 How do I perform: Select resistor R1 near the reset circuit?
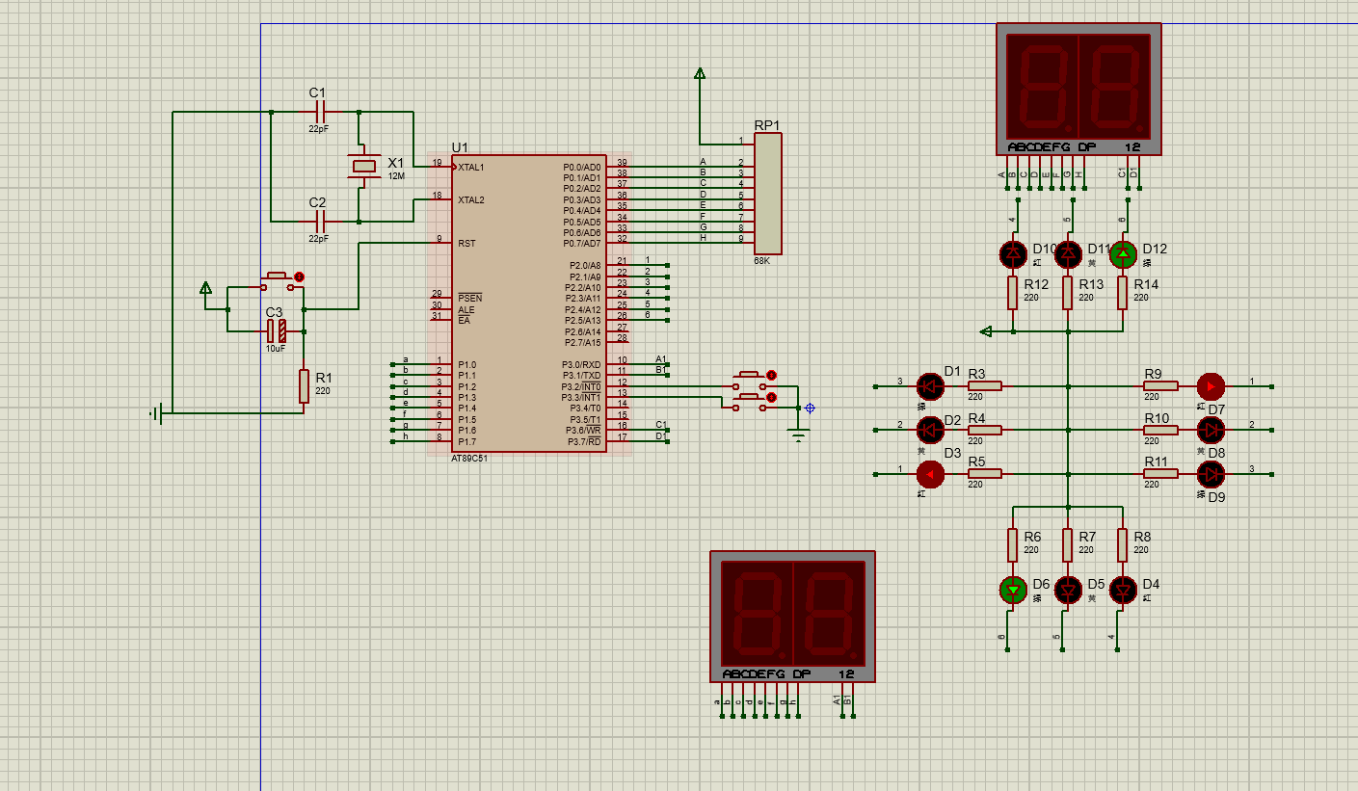click(304, 385)
